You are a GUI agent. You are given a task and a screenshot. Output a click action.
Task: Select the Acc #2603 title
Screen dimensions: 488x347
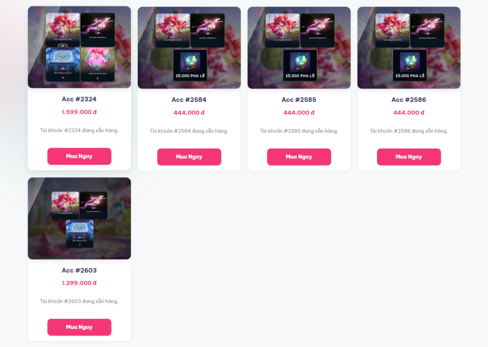coord(79,270)
